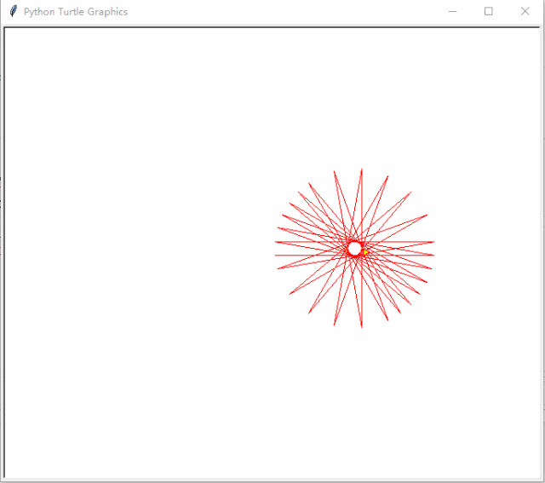The height and width of the screenshot is (483, 545).
Task: Close the Python Turtle Graphics window
Action: [525, 11]
